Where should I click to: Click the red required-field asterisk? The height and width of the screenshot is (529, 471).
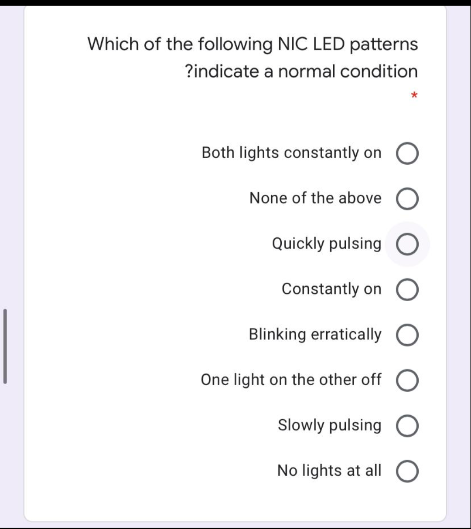(x=414, y=95)
